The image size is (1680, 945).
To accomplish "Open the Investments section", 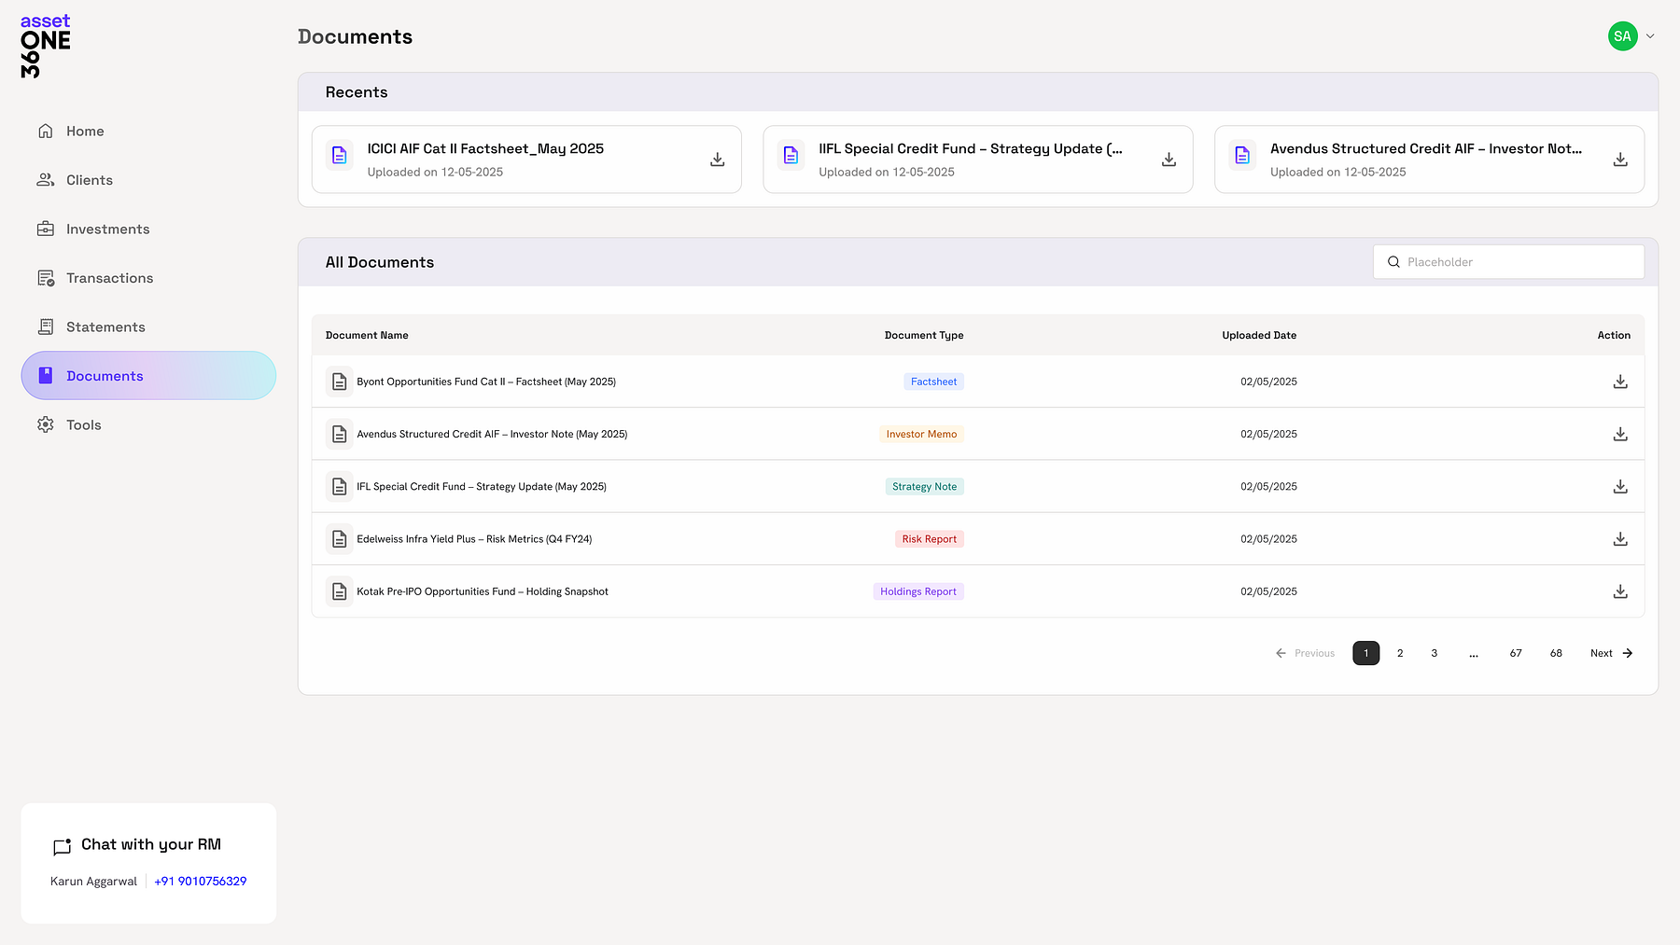I will [106, 229].
